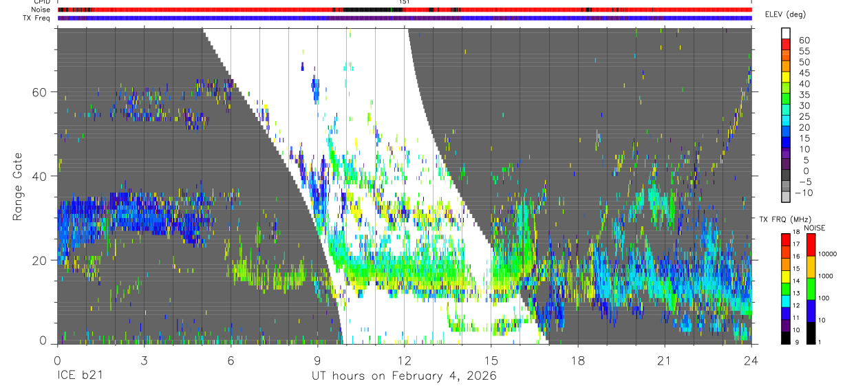Click the 'CPID' label at top left
This screenshot has width=845, height=390.
point(41,2)
